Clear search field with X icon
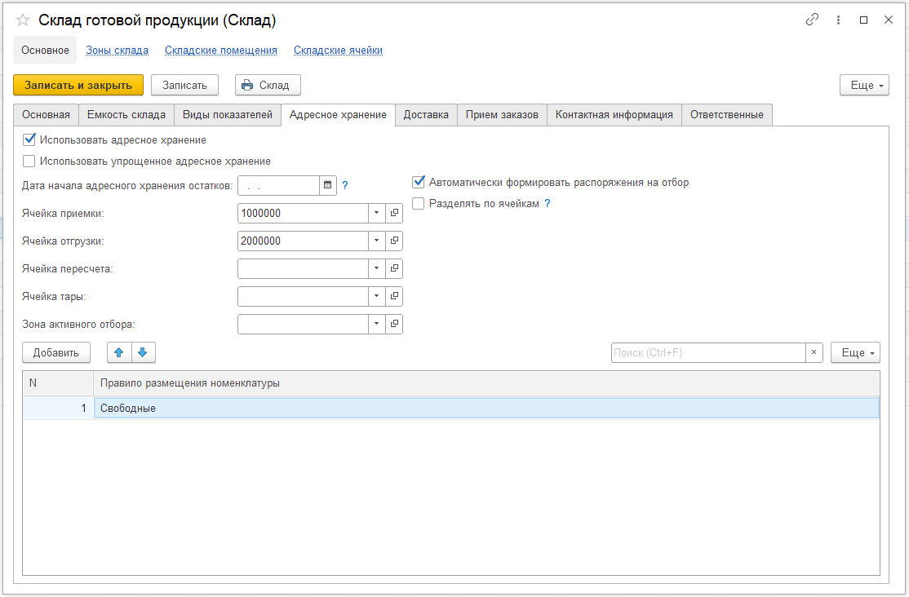Image resolution: width=909 pixels, height=597 pixels. coord(814,352)
